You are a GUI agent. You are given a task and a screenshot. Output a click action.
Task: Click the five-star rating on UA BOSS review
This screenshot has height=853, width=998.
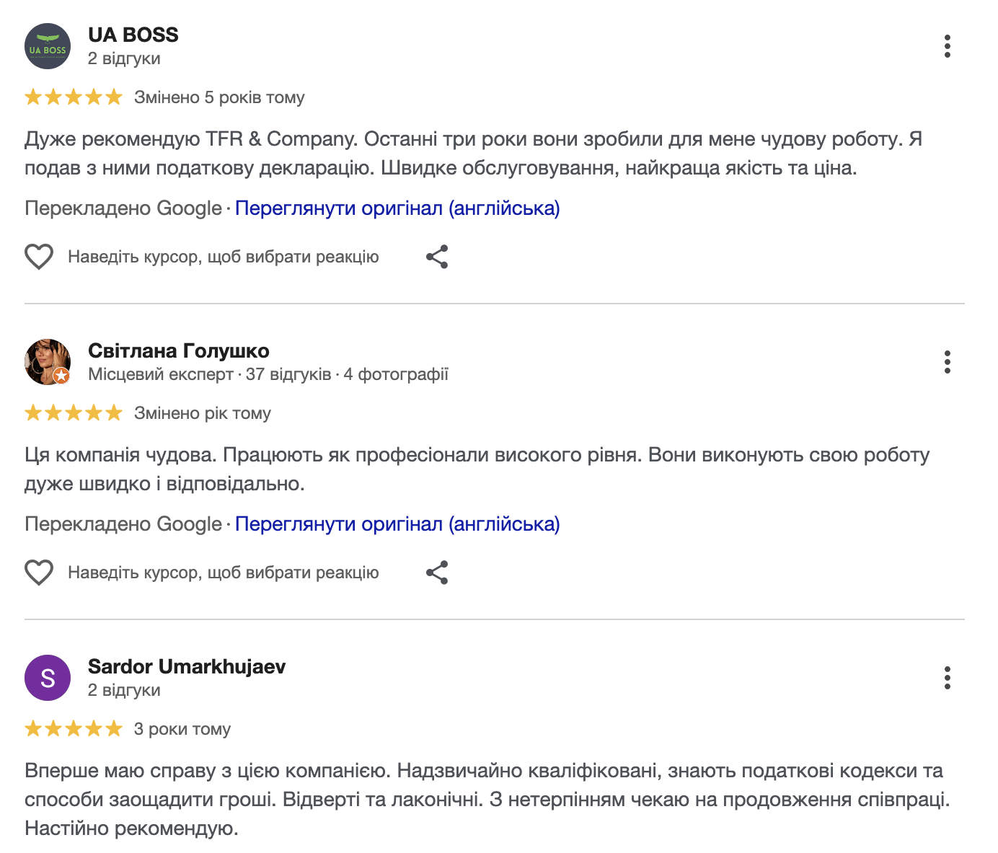[74, 97]
